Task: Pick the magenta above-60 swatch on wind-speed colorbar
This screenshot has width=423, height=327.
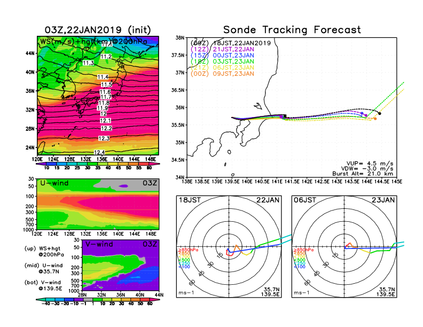Action: click(154, 164)
